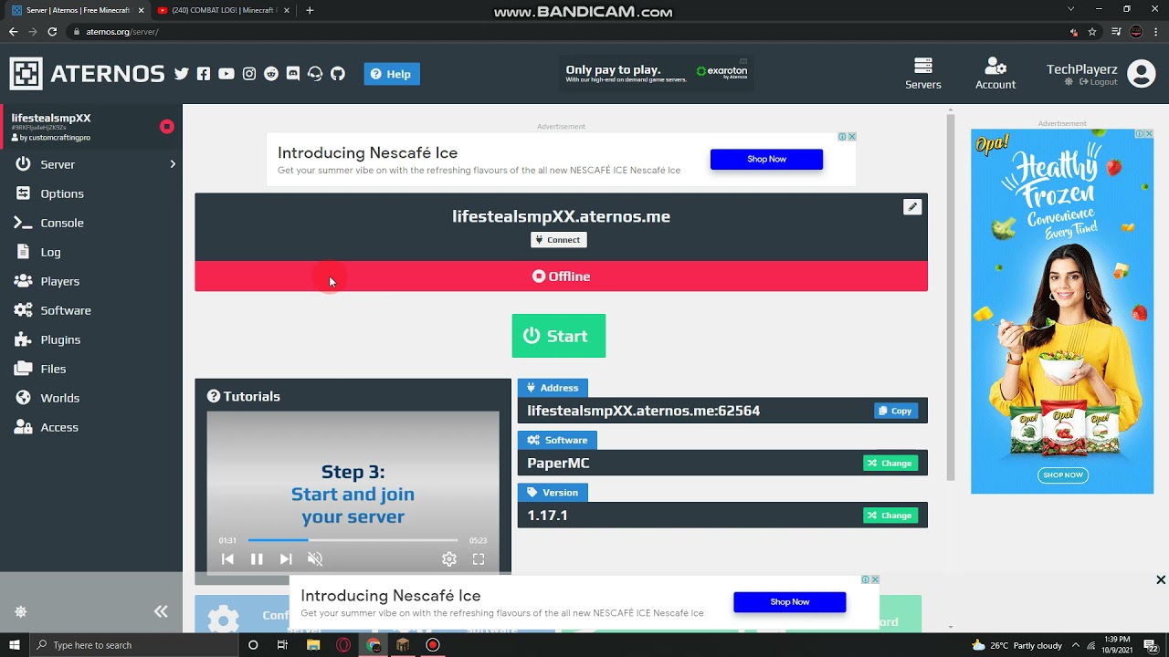Click Change next to version 1.17.1
The width and height of the screenshot is (1169, 657).
coord(890,516)
